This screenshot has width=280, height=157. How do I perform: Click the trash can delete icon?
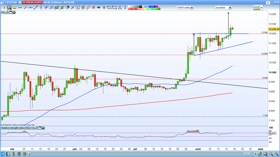83,8
